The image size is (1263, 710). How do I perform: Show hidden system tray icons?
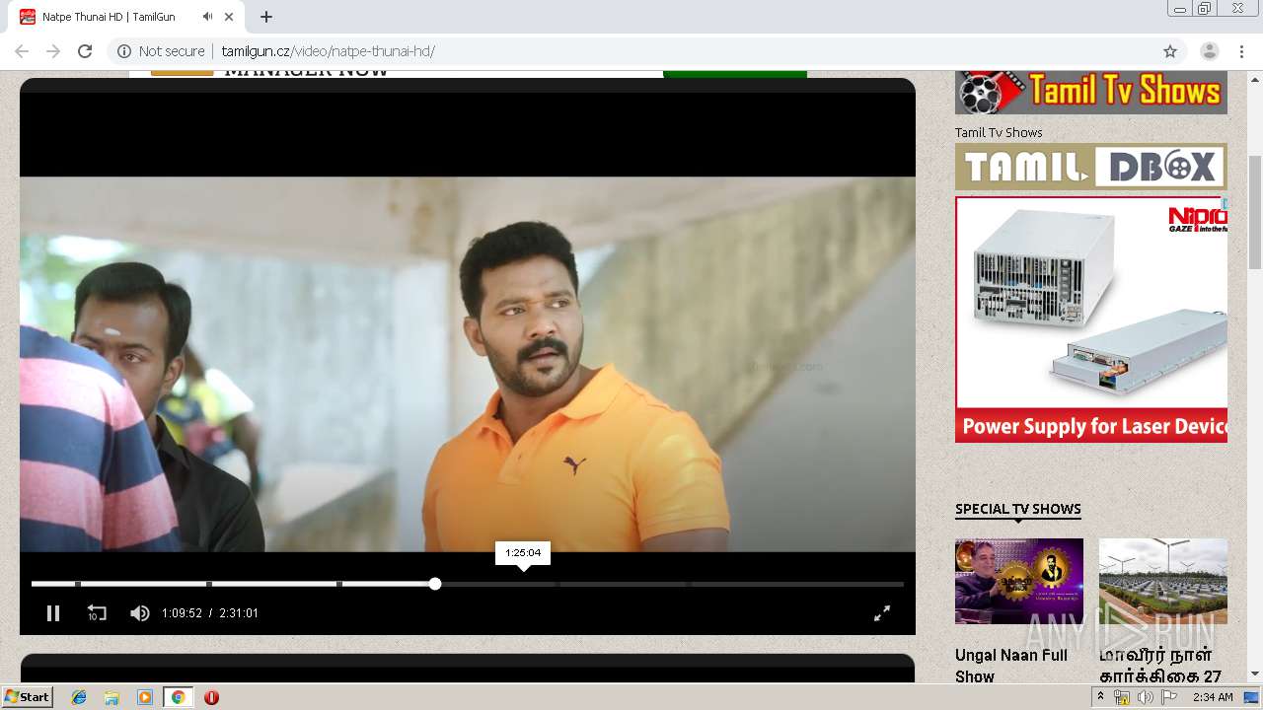[x=1100, y=697]
